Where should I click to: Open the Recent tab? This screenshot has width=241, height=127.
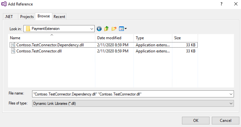(x=59, y=17)
